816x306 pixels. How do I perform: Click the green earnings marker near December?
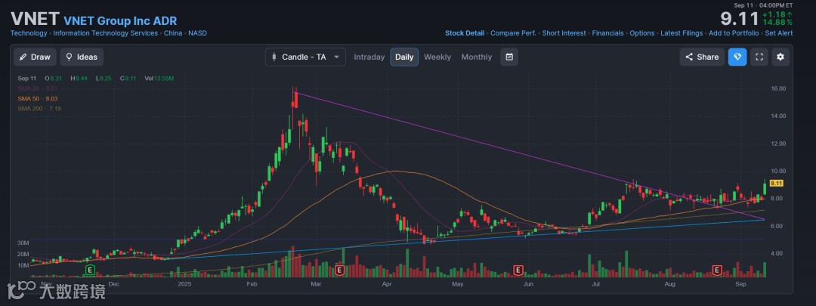(x=91, y=270)
